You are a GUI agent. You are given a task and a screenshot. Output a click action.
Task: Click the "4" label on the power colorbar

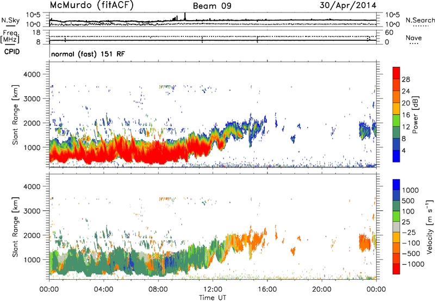[403, 150]
